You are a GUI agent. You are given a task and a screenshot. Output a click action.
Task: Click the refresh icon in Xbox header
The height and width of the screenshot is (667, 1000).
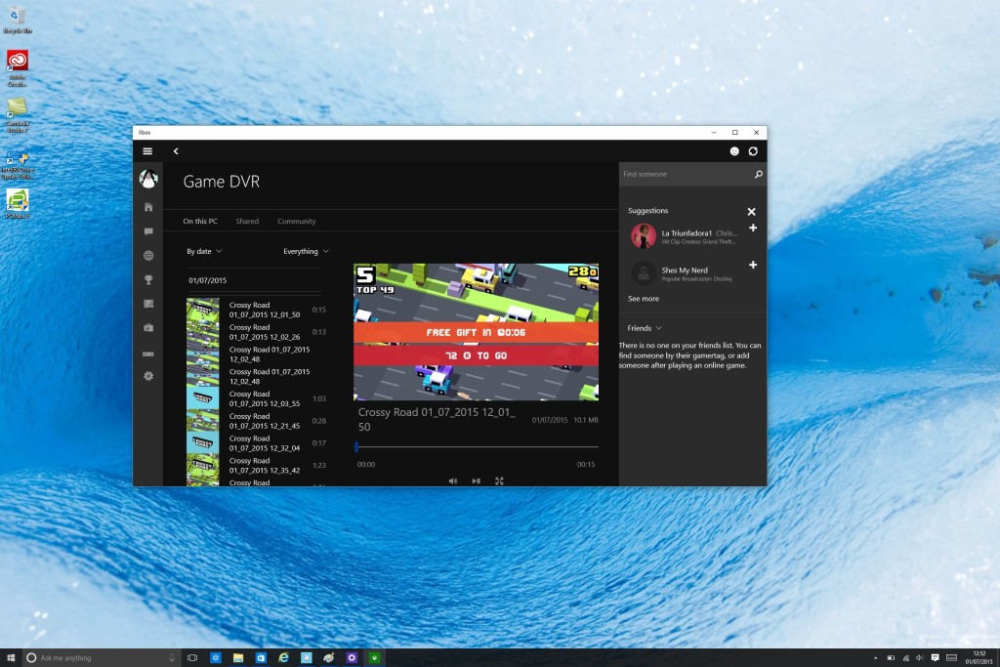(753, 151)
